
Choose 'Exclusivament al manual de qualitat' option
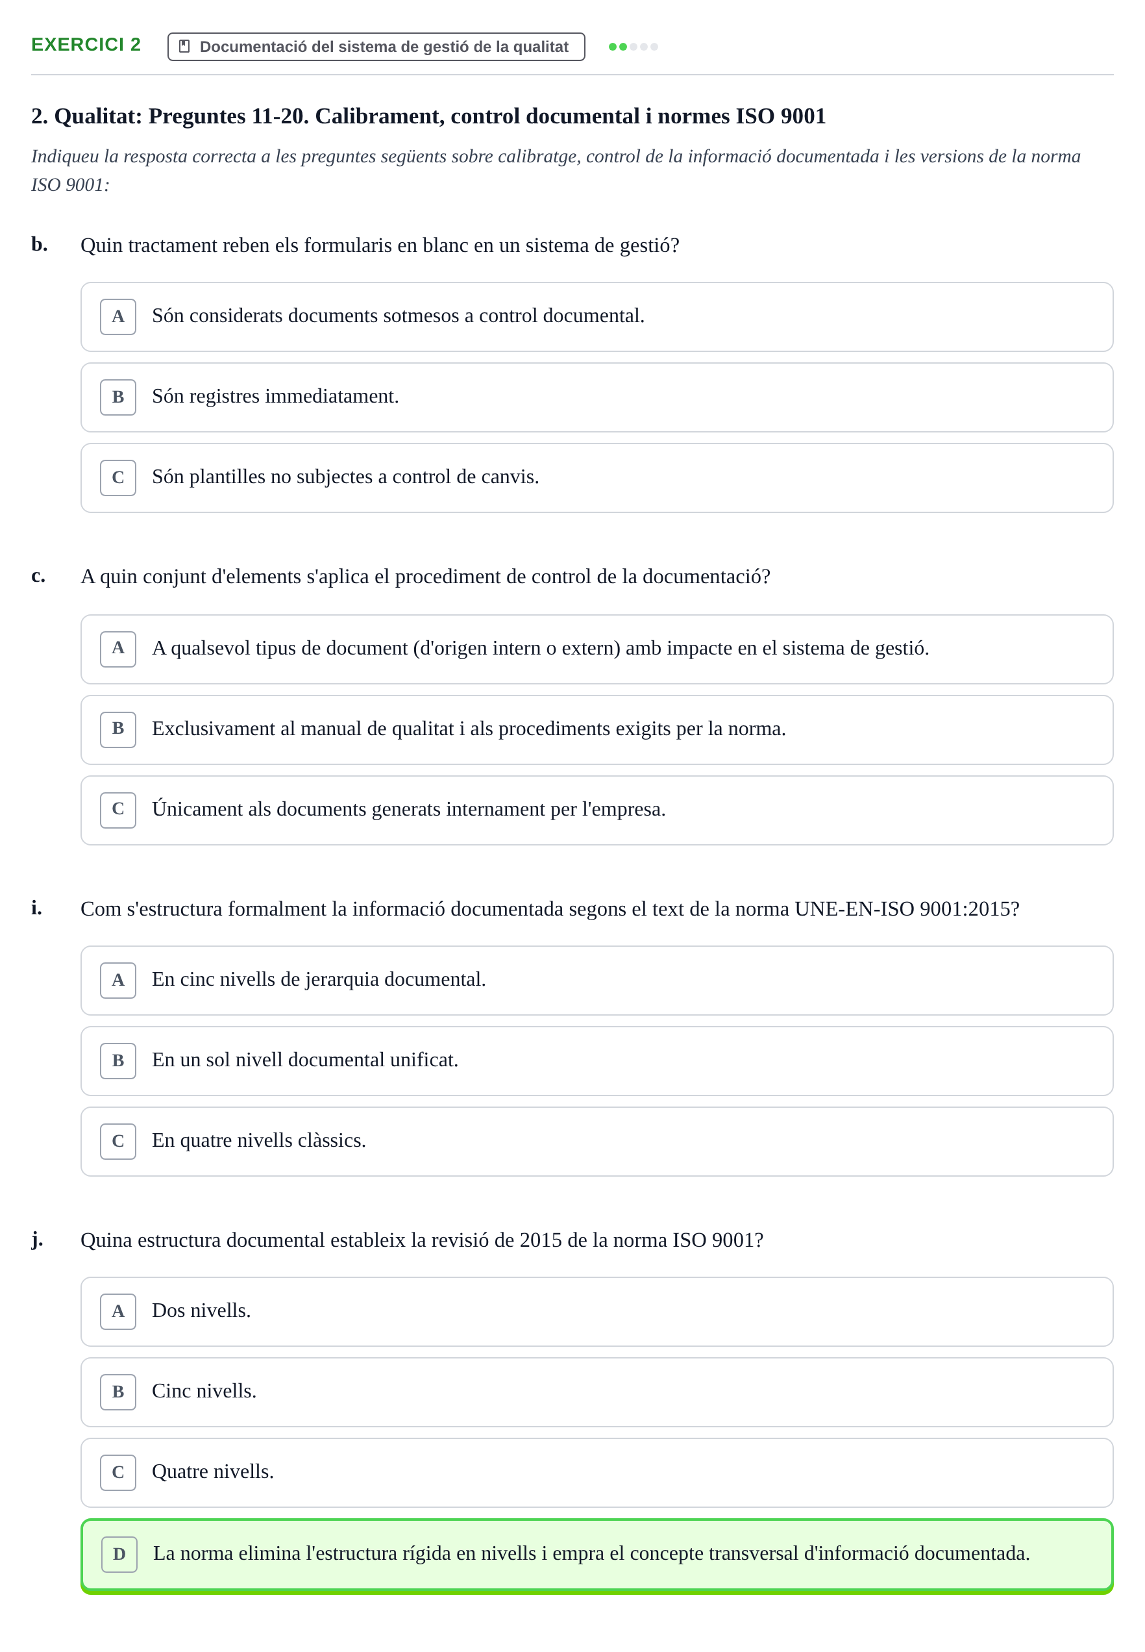pyautogui.click(x=596, y=729)
